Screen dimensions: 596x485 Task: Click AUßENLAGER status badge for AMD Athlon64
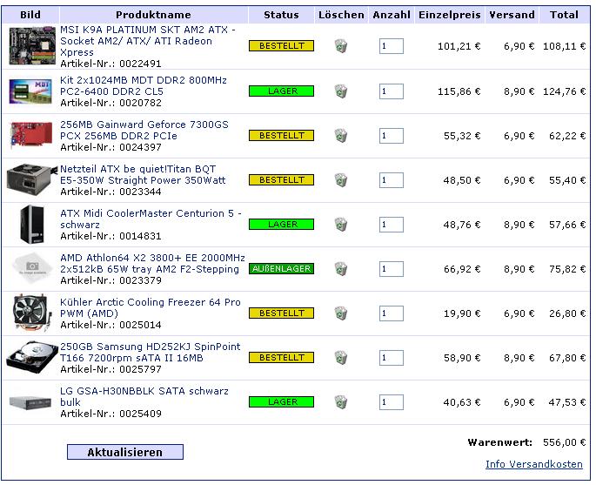tap(281, 269)
